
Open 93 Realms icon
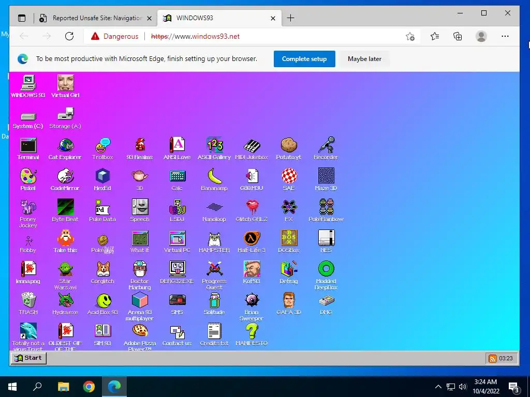tap(140, 148)
